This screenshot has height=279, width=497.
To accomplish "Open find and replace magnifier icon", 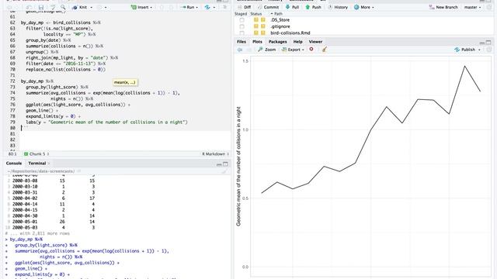I will coord(63,7).
